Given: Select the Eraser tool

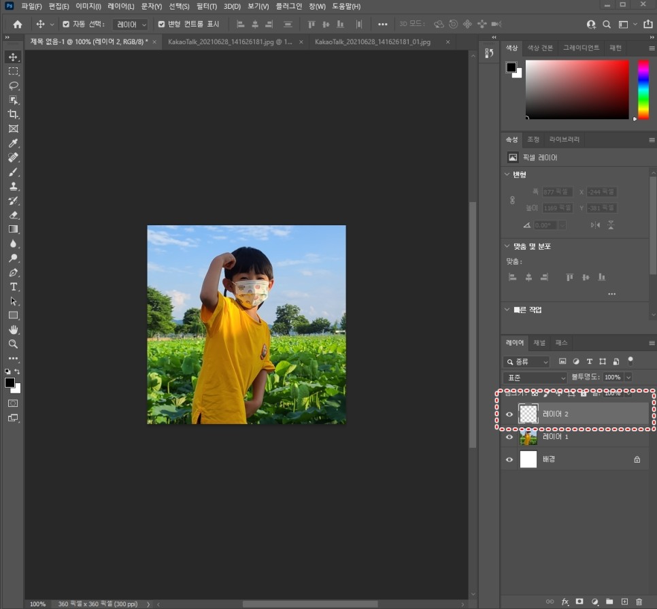Looking at the screenshot, I should pyautogui.click(x=14, y=215).
